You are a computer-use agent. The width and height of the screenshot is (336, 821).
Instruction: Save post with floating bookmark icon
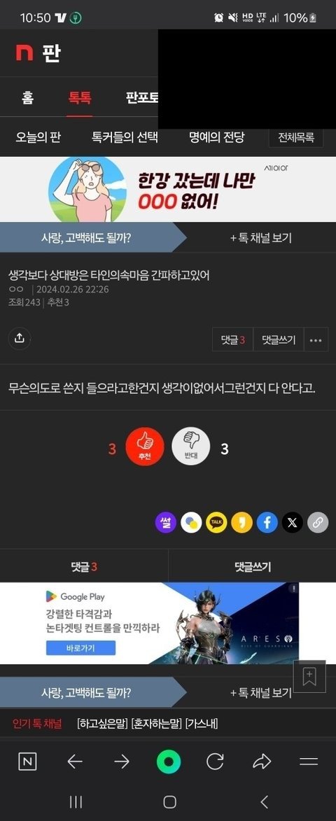pyautogui.click(x=309, y=677)
